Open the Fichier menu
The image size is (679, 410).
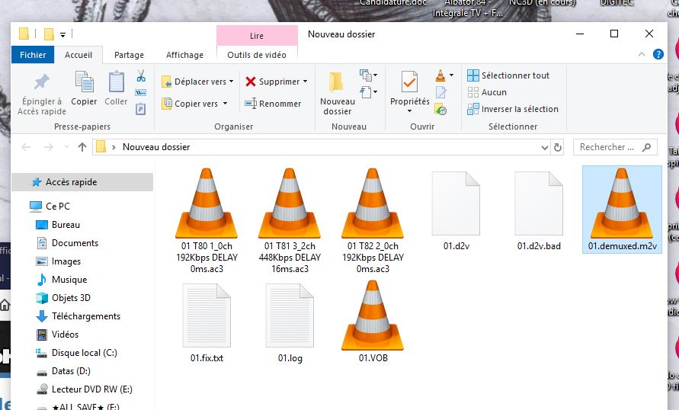click(x=33, y=55)
